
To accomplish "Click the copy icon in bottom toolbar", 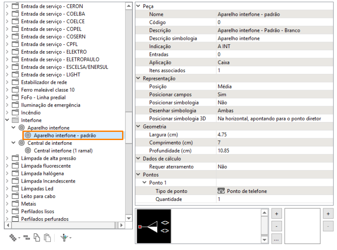I will click(x=37, y=238).
